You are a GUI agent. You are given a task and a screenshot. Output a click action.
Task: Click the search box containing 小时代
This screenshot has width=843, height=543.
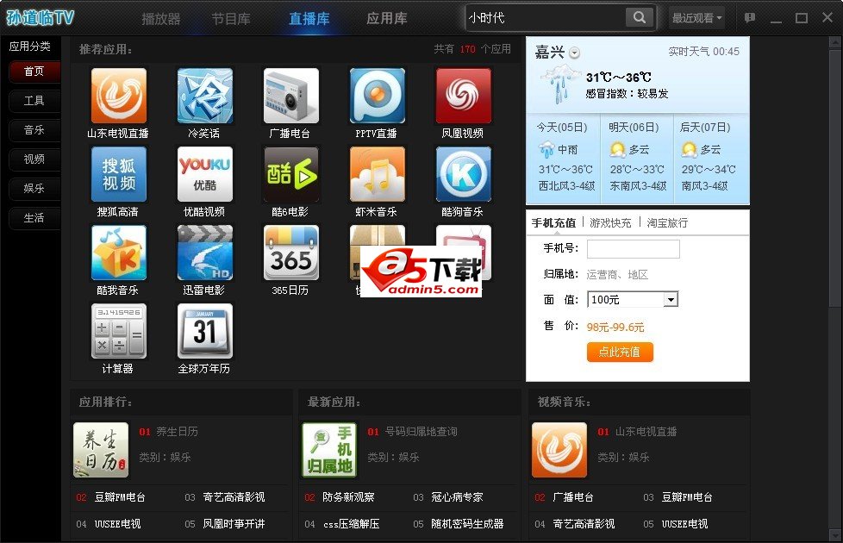click(546, 18)
